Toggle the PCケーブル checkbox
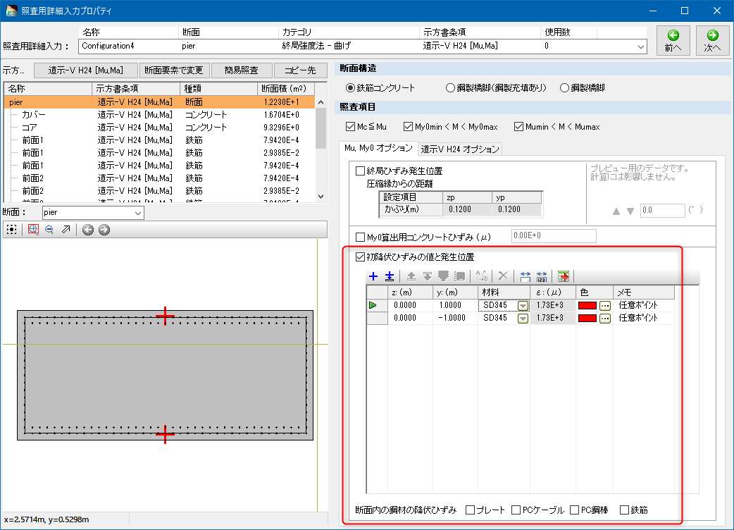Viewport: 734px width, 530px height. (x=517, y=510)
